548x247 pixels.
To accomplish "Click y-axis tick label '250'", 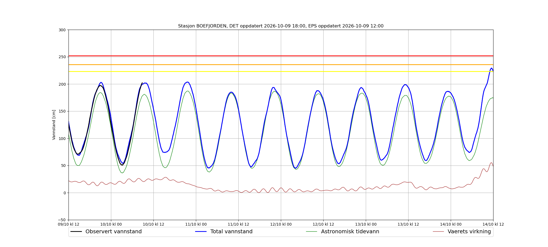I will pyautogui.click(x=62, y=57).
